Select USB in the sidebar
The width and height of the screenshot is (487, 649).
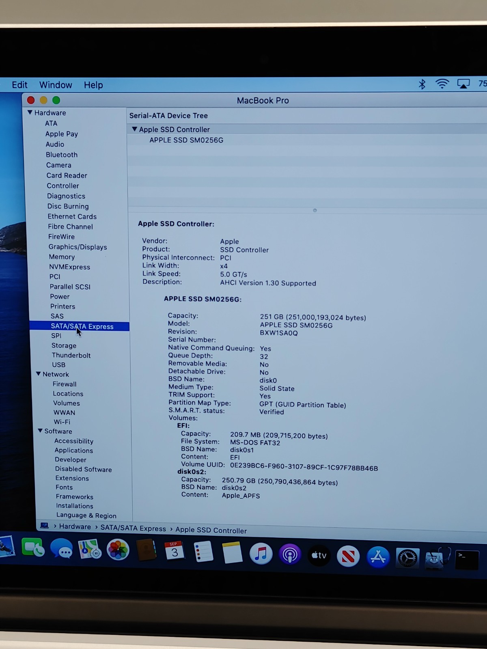59,364
